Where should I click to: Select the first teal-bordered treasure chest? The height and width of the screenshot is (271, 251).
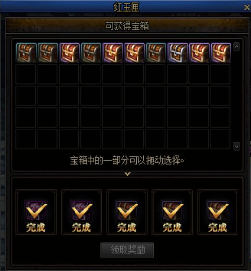pyautogui.click(x=26, y=53)
